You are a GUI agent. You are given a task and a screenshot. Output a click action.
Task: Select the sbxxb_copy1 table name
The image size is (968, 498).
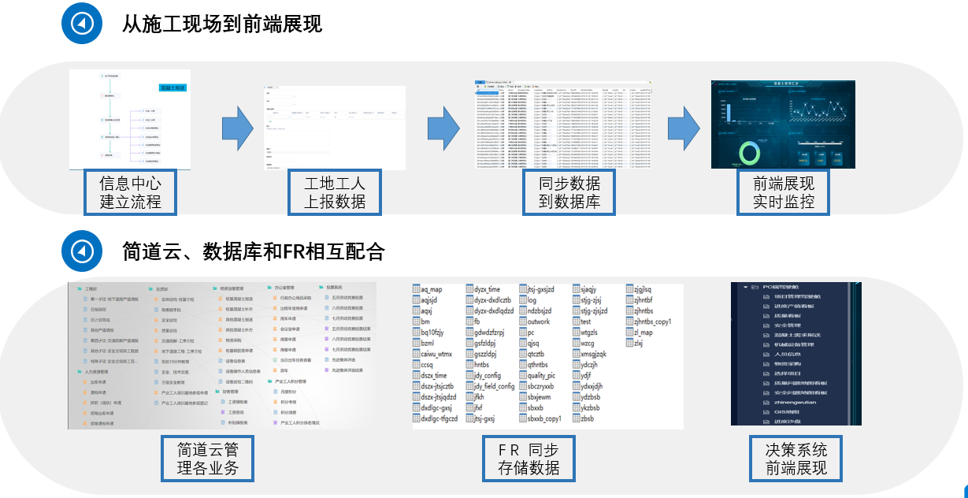pyautogui.click(x=544, y=418)
